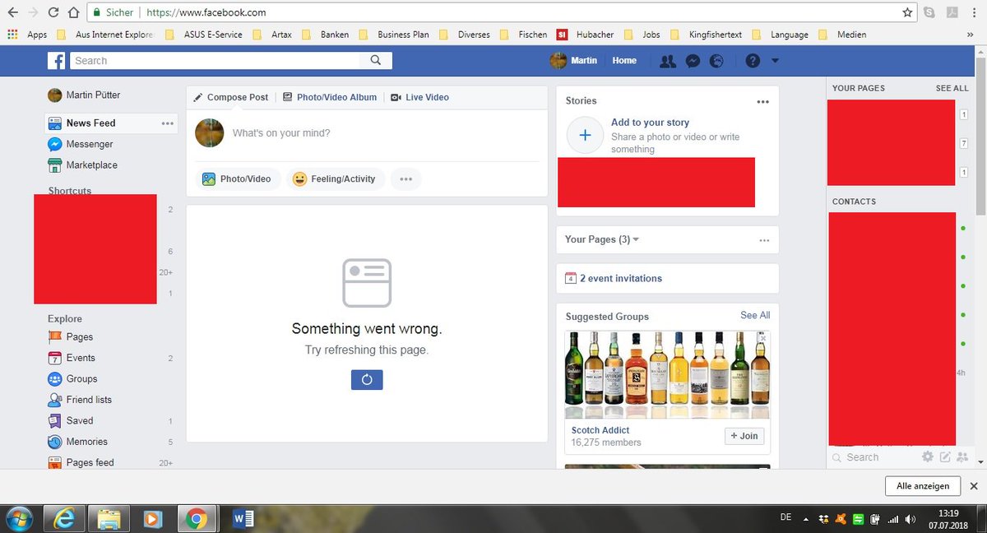987x533 pixels.
Task: Click the volume speaker tray icon
Action: 910,519
